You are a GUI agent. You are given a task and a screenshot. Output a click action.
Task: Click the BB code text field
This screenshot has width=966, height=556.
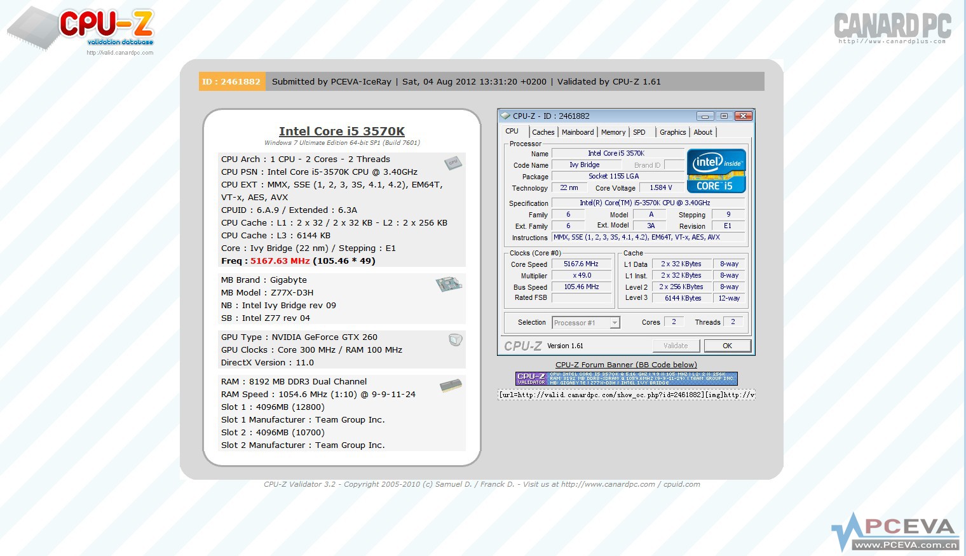[626, 395]
